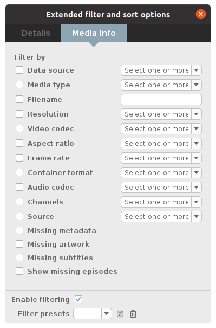Open the Filter presets combo box
This screenshot has height=328, width=216.
pyautogui.click(x=93, y=313)
